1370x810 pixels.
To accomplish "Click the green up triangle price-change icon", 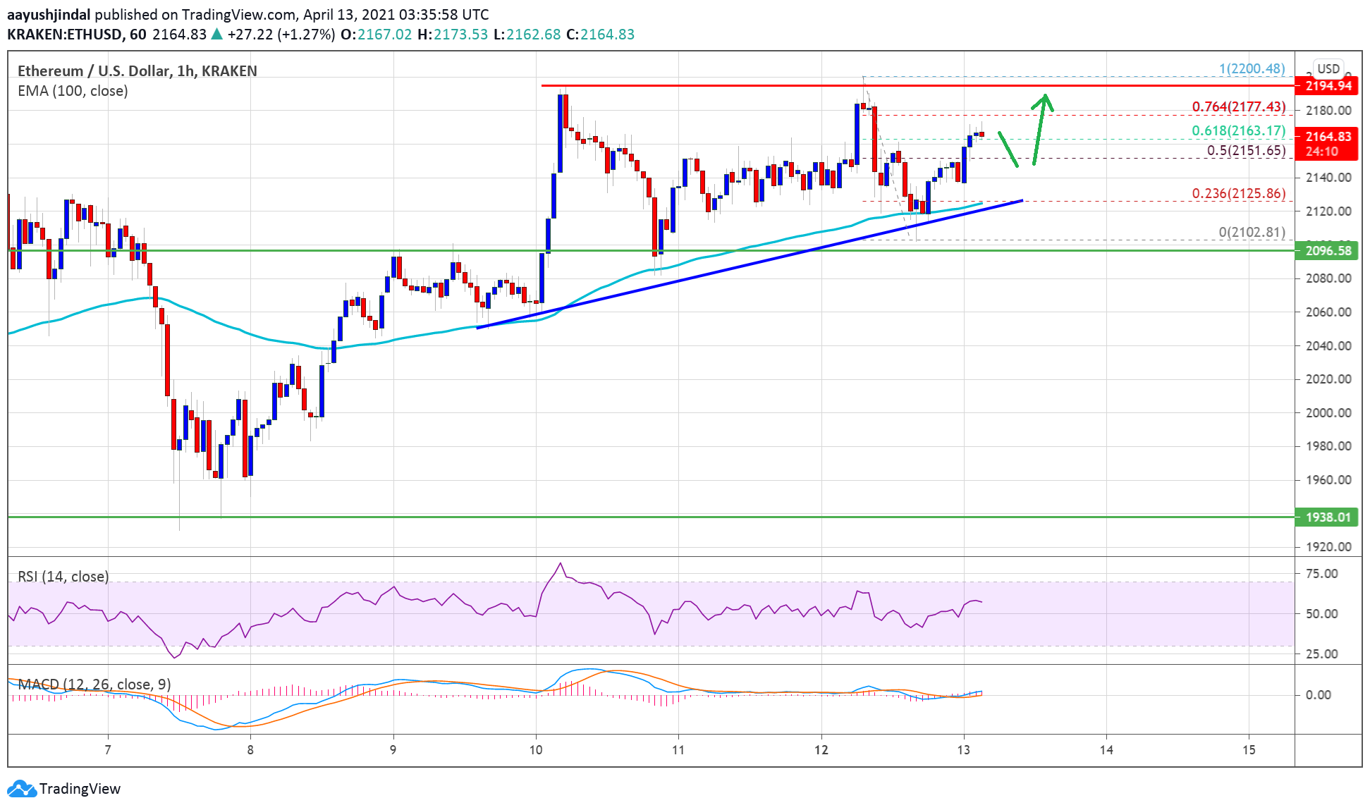I will click(217, 34).
